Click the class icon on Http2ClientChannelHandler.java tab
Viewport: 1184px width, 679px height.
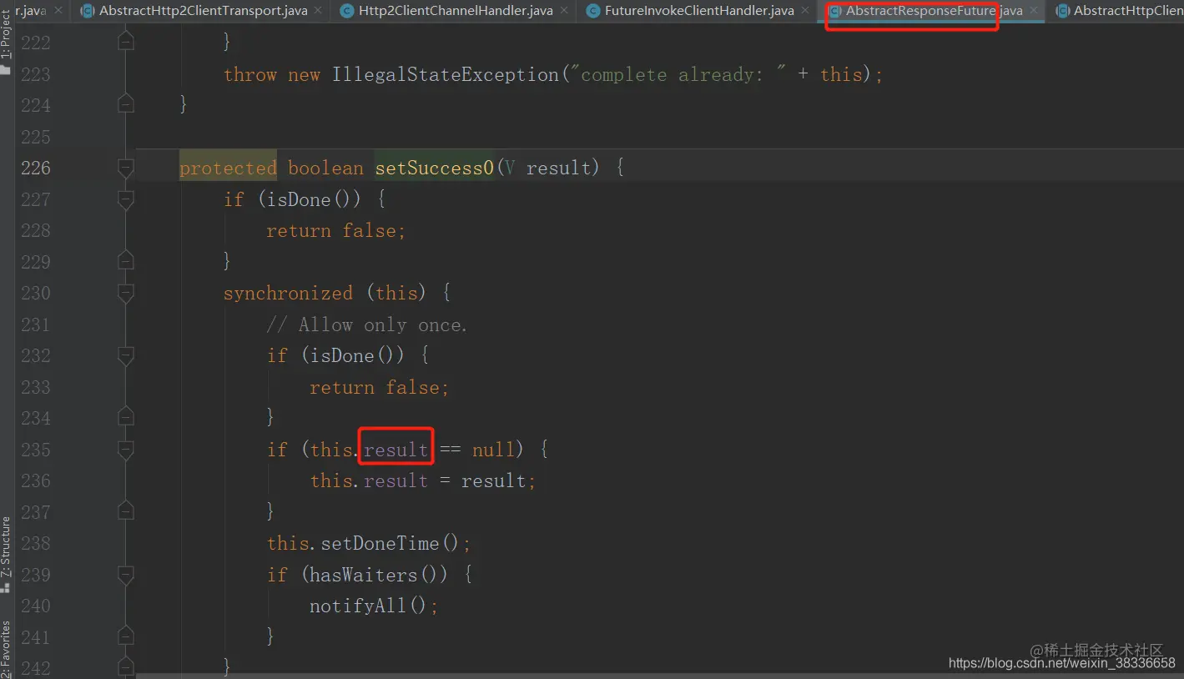click(x=346, y=11)
